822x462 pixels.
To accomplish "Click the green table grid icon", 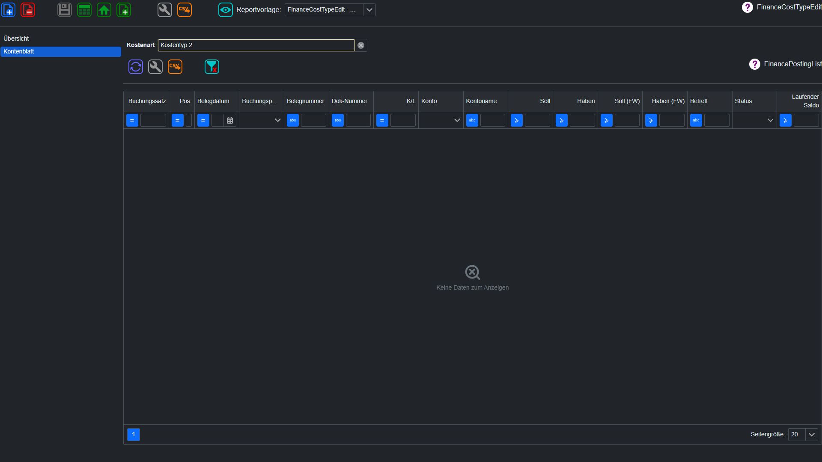I will (x=84, y=10).
